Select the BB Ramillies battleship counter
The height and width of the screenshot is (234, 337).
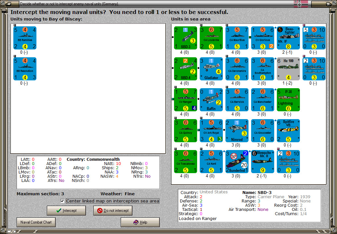click(25, 38)
